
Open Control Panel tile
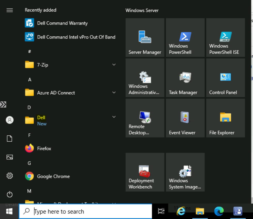tap(226, 78)
